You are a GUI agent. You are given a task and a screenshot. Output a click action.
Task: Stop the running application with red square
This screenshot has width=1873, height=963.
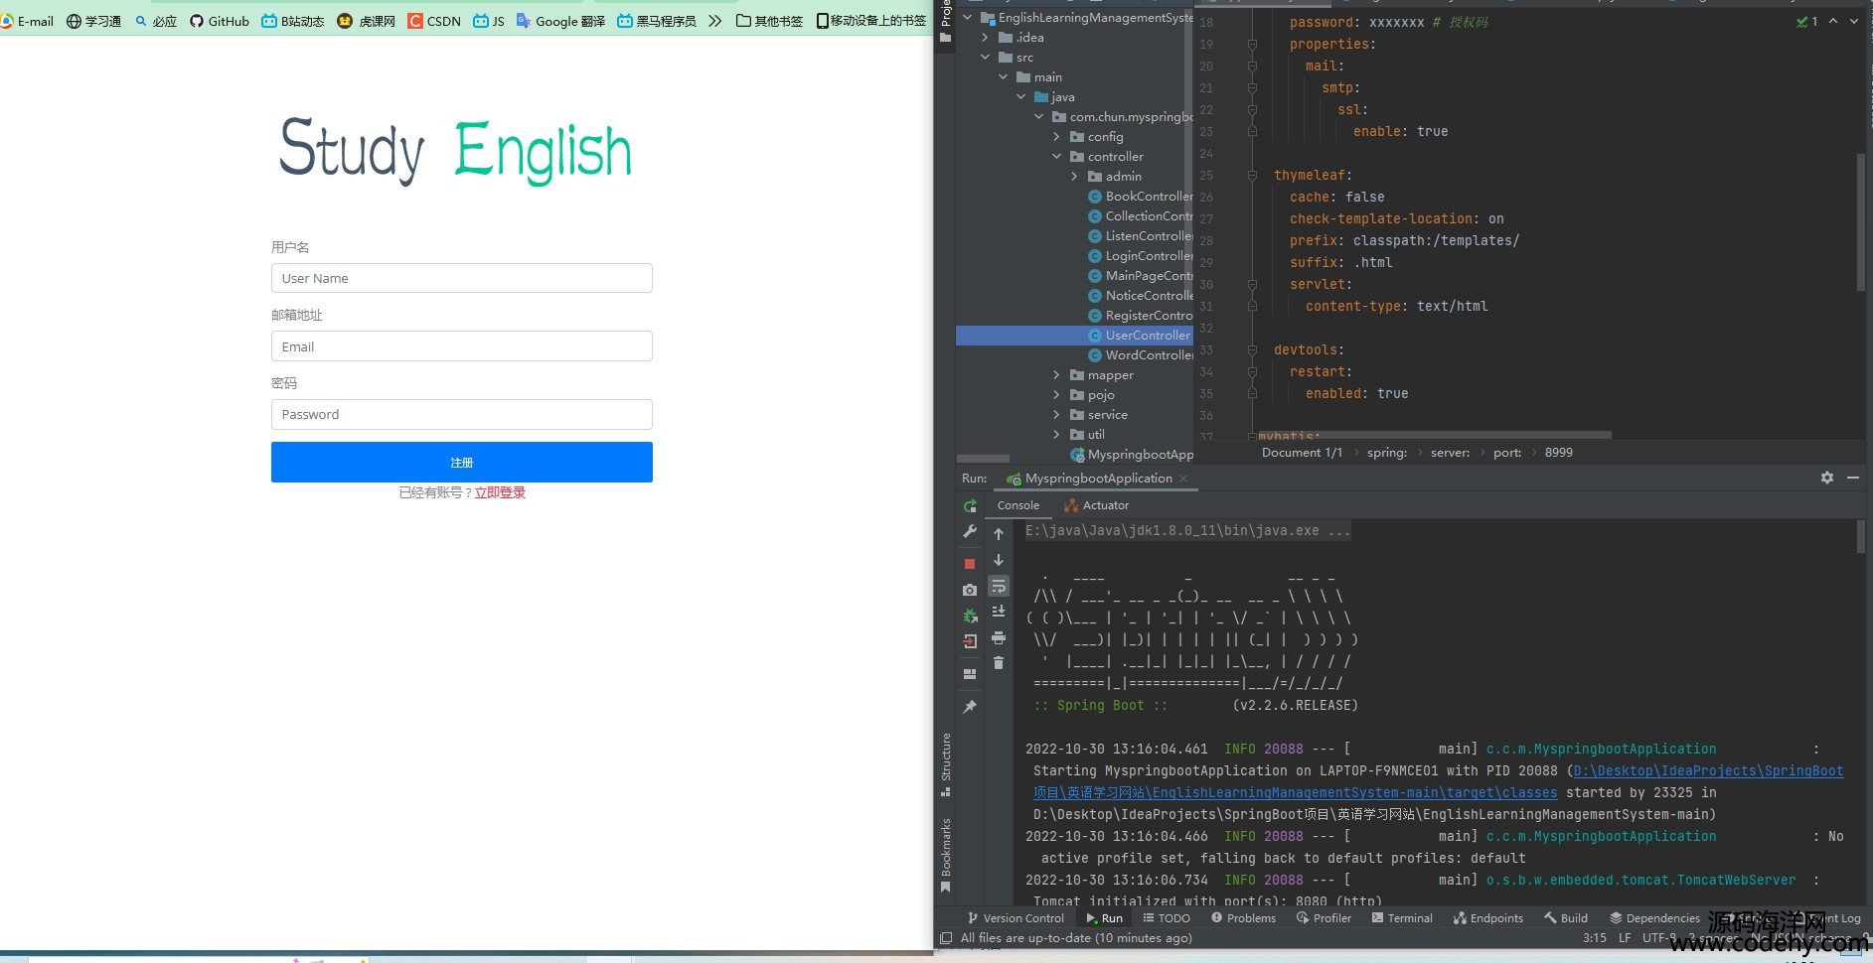tap(970, 563)
